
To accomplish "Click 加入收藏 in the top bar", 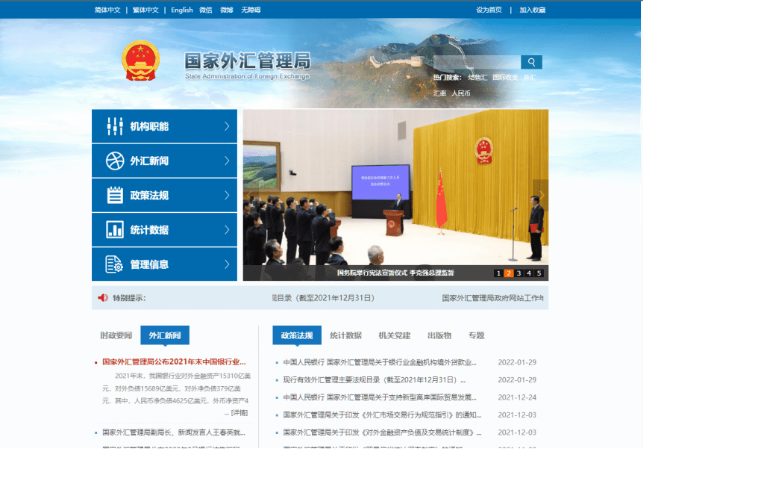I will [533, 10].
